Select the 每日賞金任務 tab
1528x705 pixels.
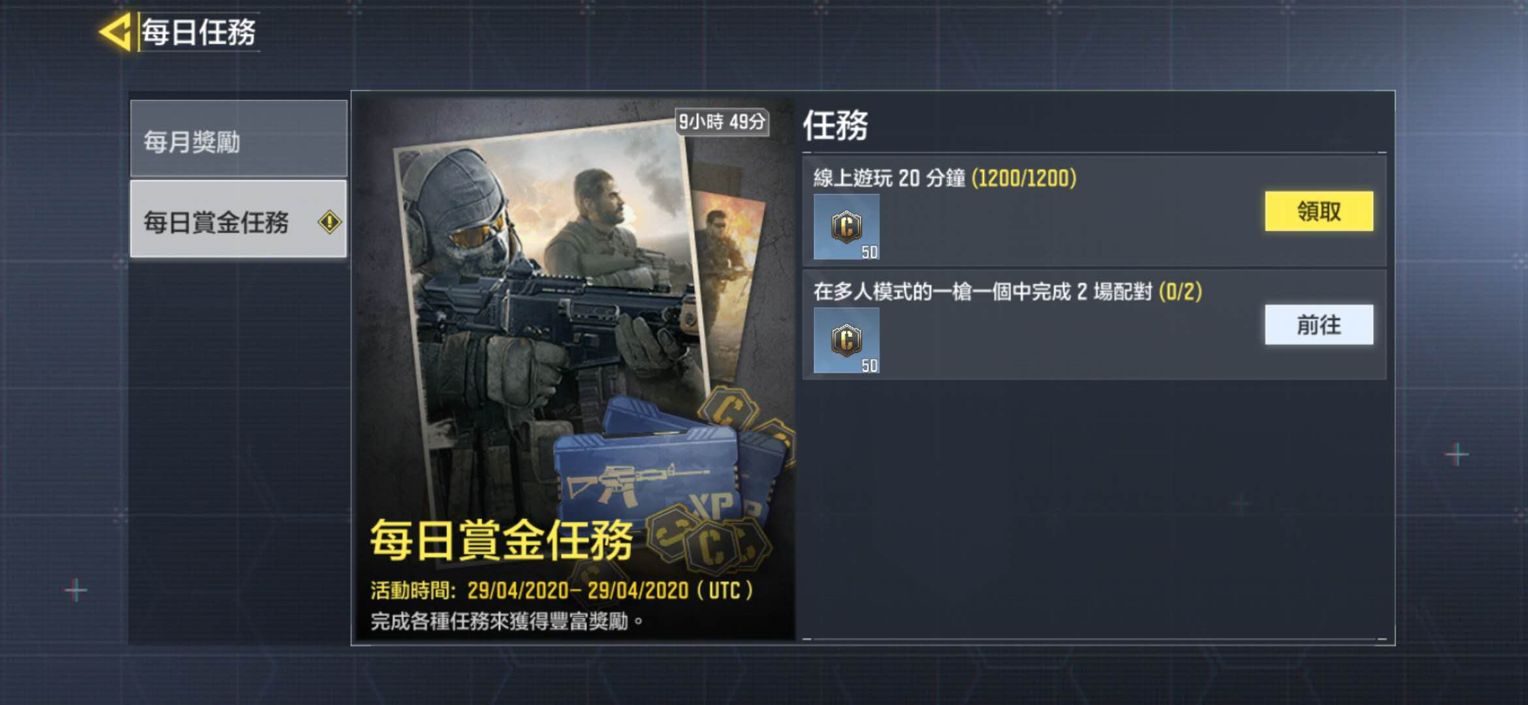[238, 219]
